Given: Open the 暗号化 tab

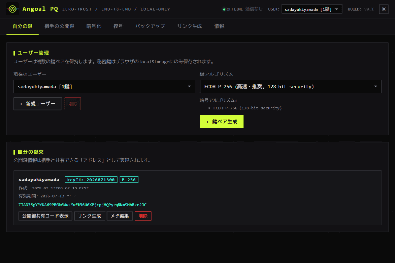Looking at the screenshot, I should 94,26.
